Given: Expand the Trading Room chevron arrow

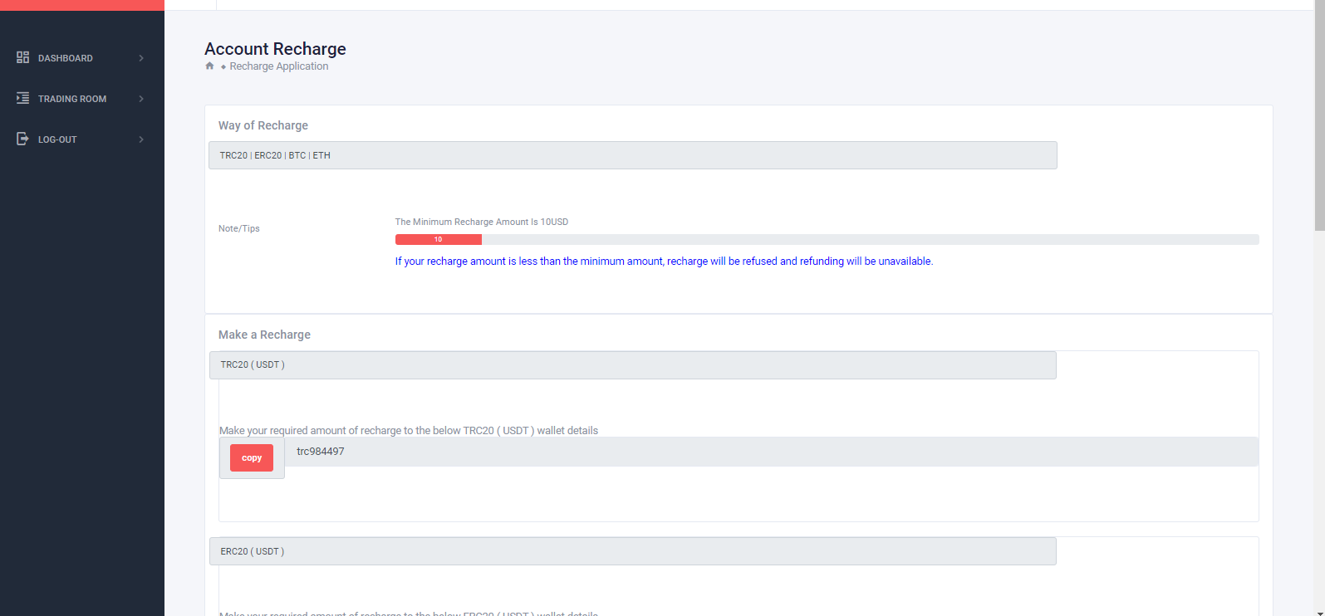Looking at the screenshot, I should [141, 99].
